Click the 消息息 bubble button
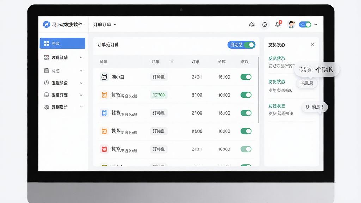The height and width of the screenshot is (203, 361). point(307,83)
